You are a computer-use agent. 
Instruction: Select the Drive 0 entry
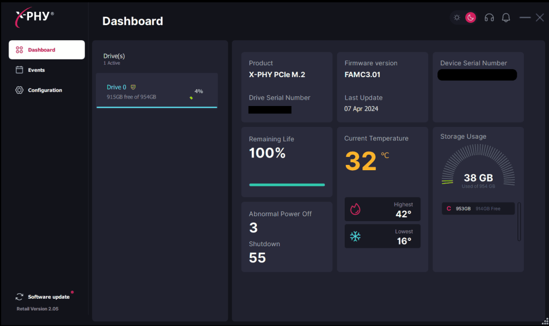(157, 90)
